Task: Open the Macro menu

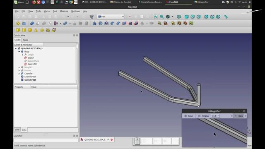Action: pos(47,11)
